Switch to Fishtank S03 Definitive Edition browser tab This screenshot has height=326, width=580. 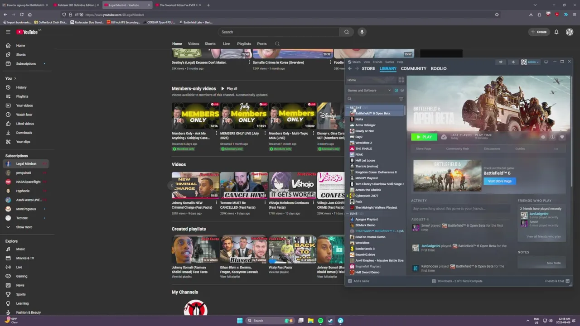(77, 5)
